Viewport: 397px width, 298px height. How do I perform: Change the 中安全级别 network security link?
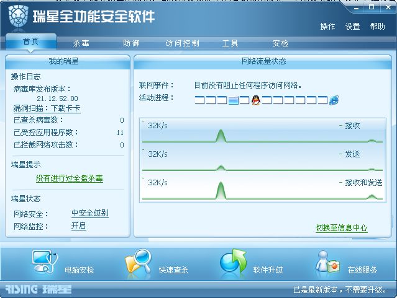(x=90, y=213)
